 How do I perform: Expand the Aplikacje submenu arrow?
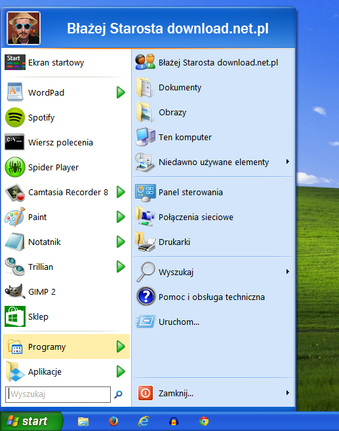coord(121,371)
